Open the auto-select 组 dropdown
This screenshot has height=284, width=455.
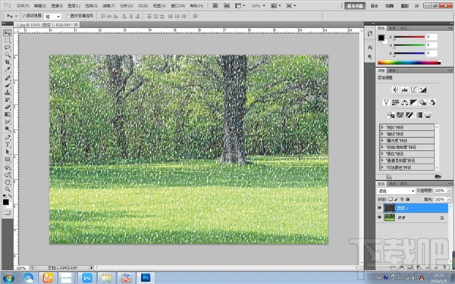click(x=52, y=16)
